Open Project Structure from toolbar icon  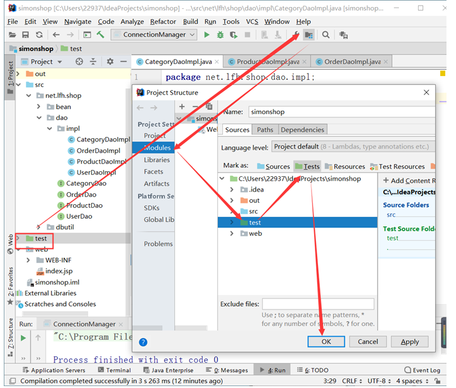[309, 36]
